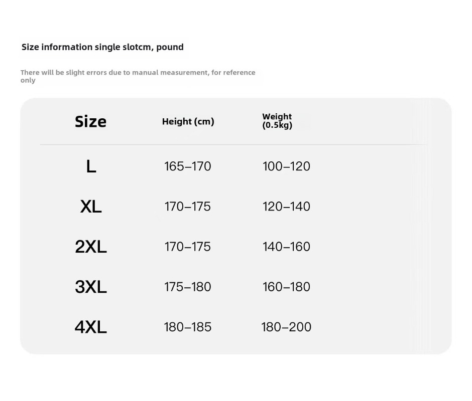The image size is (472, 401).
Task: Select the Weight (0.5kg) column header
Action: click(x=277, y=121)
